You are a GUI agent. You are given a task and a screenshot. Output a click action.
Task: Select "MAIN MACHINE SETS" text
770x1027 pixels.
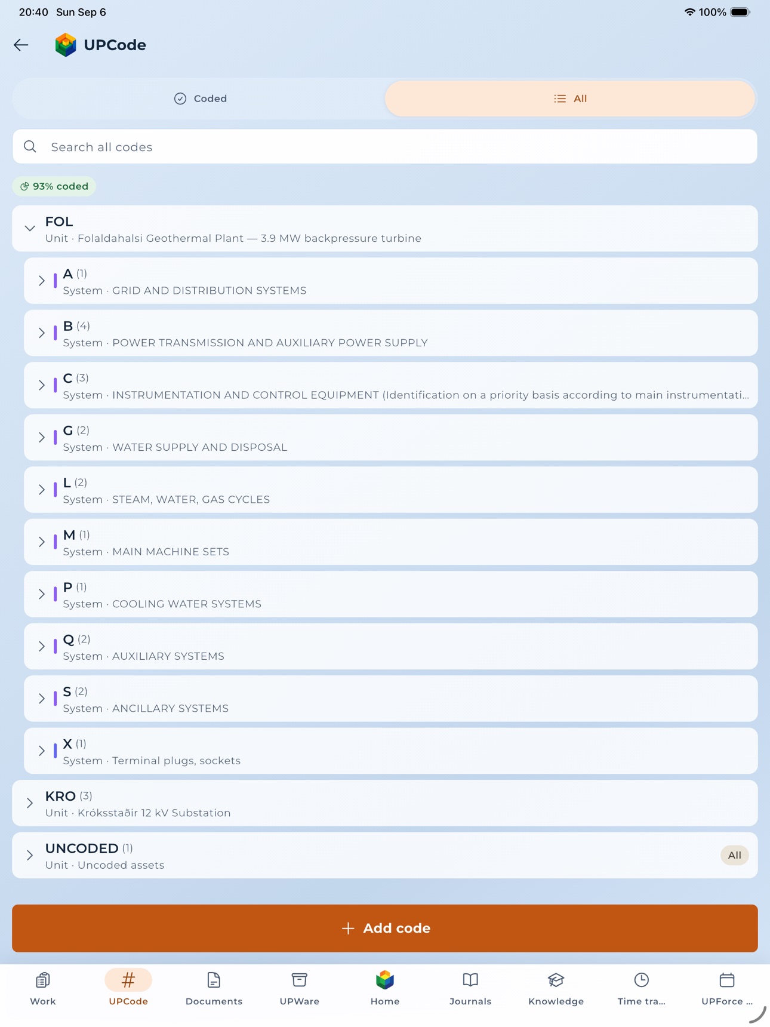[171, 552]
